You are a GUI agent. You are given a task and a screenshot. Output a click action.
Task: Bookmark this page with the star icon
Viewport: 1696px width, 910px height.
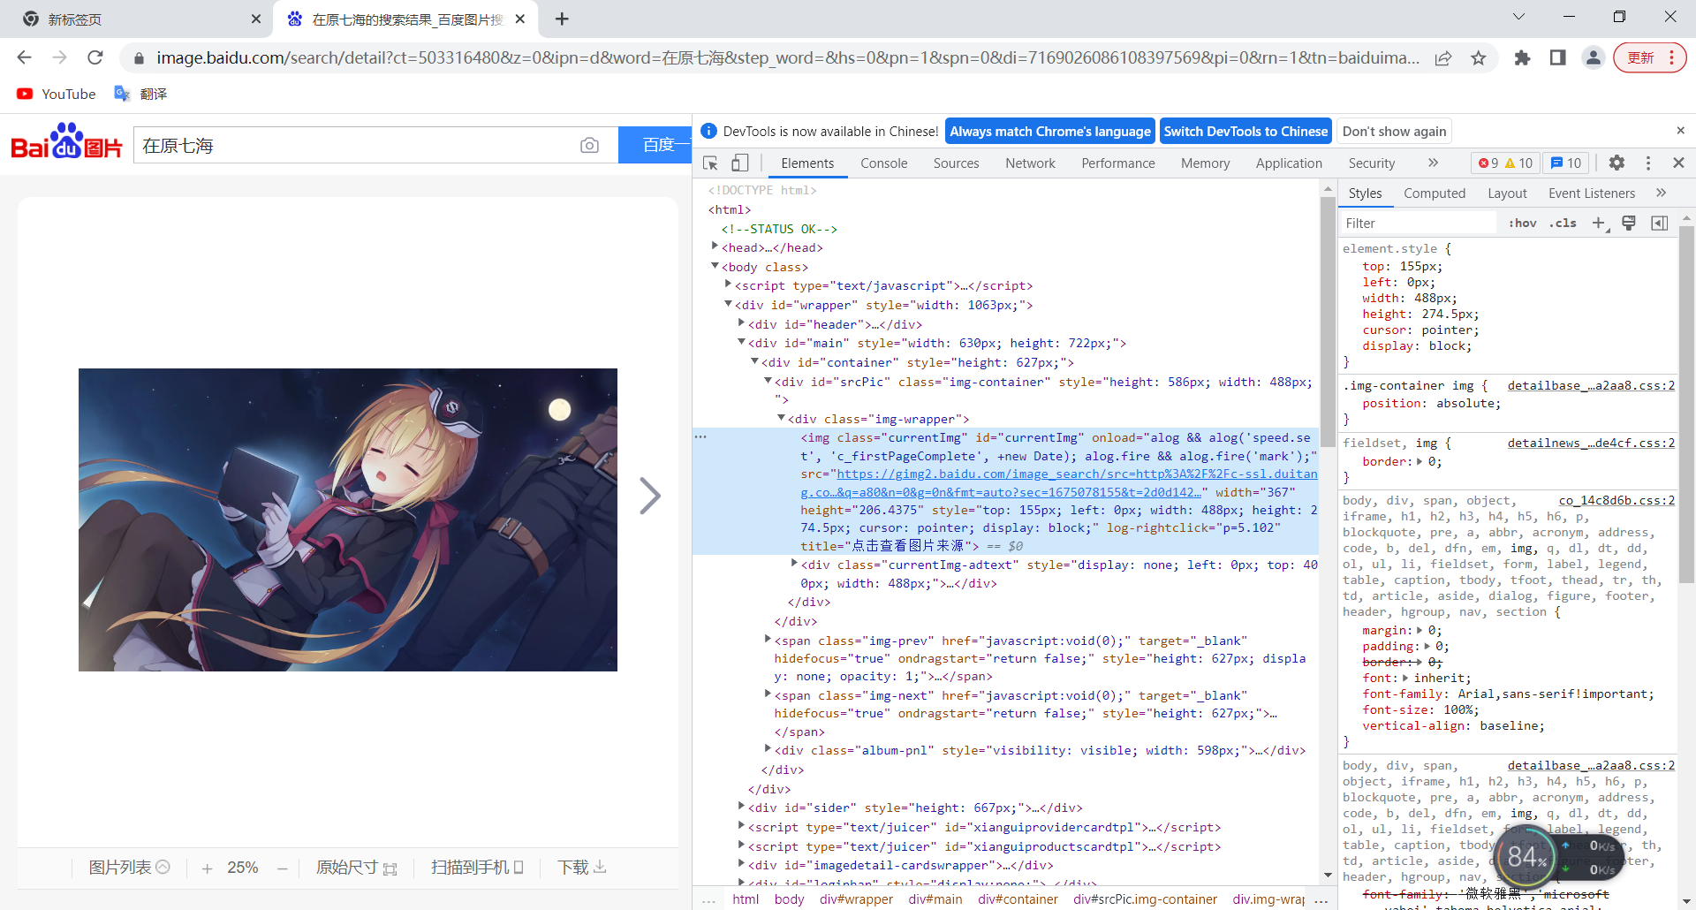tap(1478, 58)
